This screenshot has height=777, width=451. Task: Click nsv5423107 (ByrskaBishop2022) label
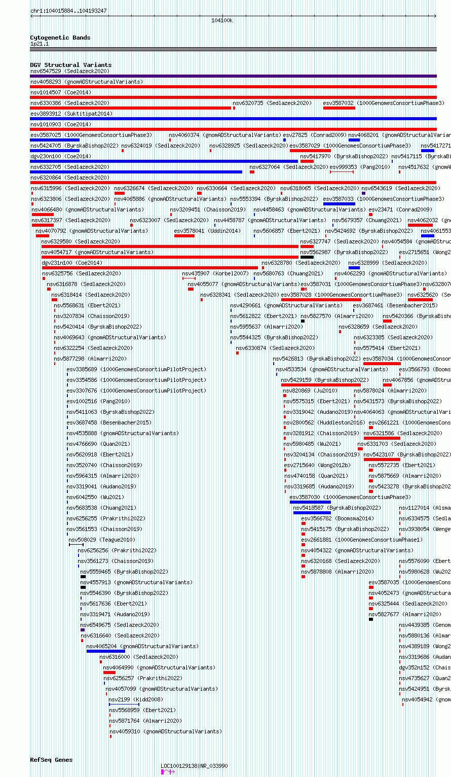tap(407, 454)
